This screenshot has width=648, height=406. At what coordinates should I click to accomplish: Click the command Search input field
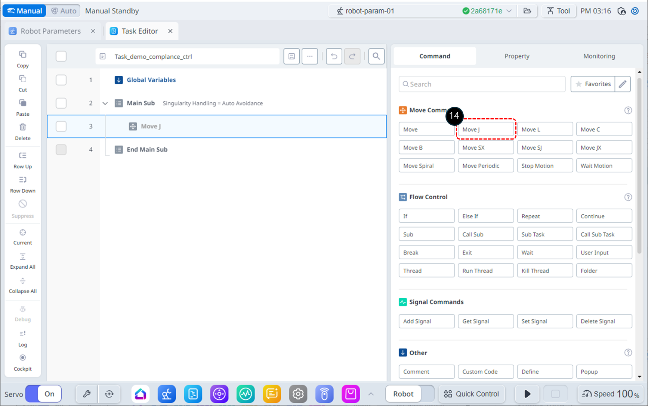click(482, 84)
